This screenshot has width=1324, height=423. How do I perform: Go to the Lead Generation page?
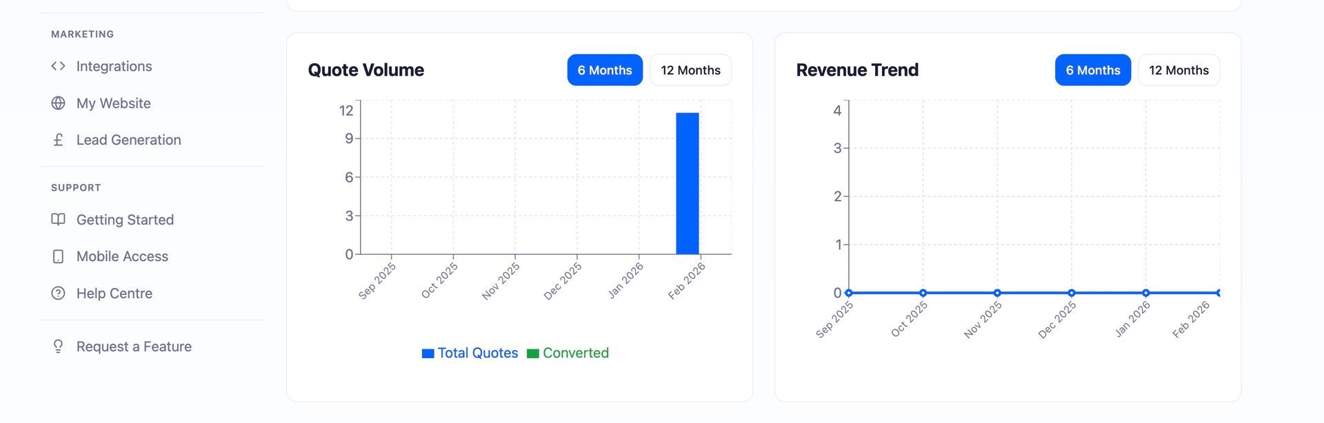[128, 140]
